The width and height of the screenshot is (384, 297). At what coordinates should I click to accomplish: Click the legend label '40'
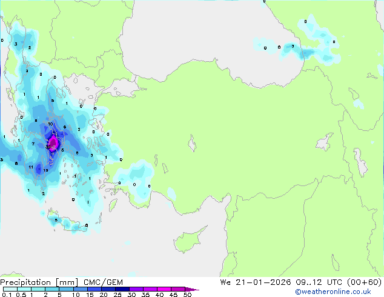click(159, 295)
